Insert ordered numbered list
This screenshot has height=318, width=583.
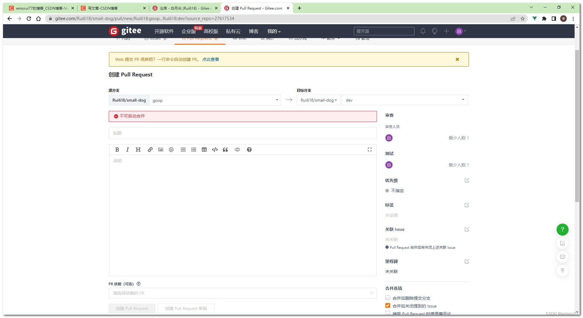(x=194, y=150)
